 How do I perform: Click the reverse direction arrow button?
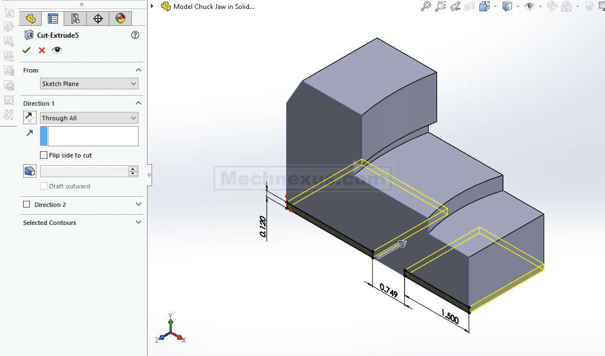(x=30, y=118)
